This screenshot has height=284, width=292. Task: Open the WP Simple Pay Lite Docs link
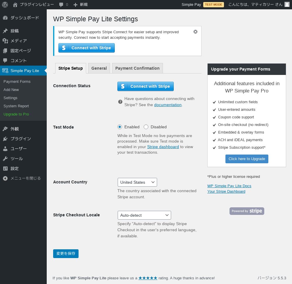pyautogui.click(x=229, y=186)
